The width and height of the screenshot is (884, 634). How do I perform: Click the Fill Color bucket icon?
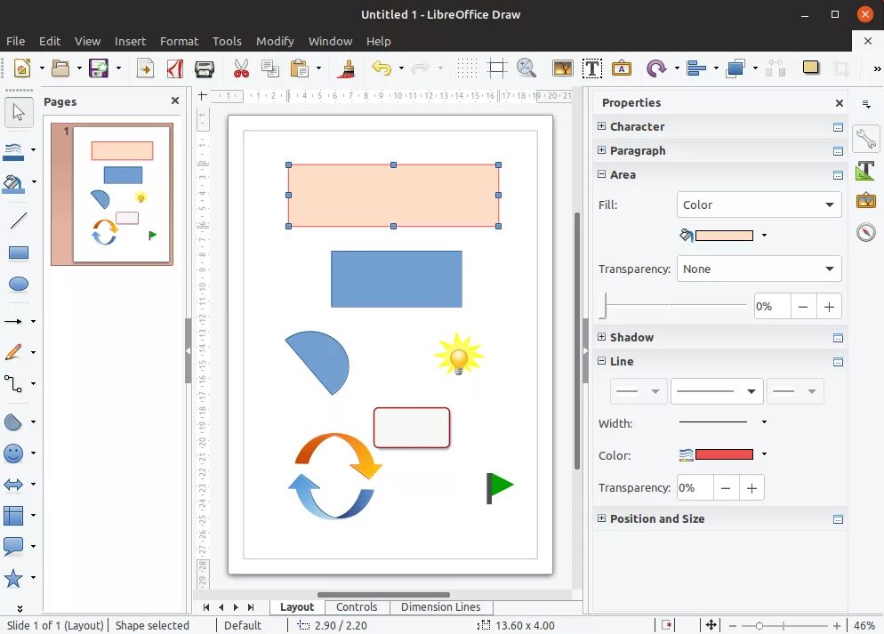13,183
